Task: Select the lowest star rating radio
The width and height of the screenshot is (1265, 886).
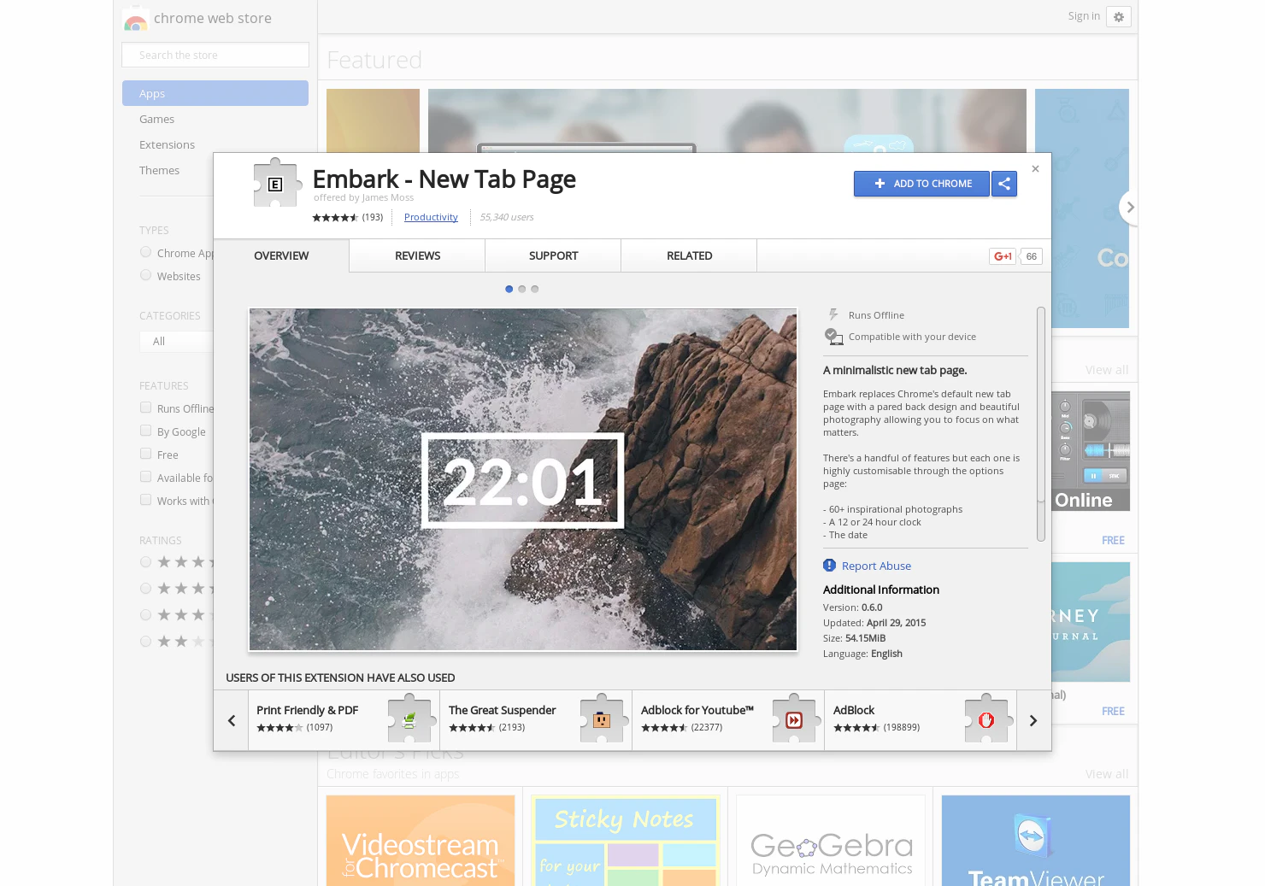Action: [146, 642]
